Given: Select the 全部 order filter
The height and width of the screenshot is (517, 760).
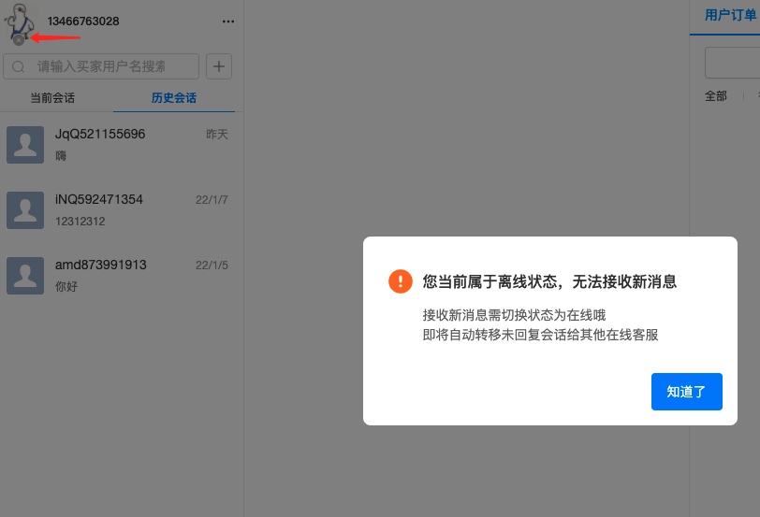Looking at the screenshot, I should (x=715, y=95).
